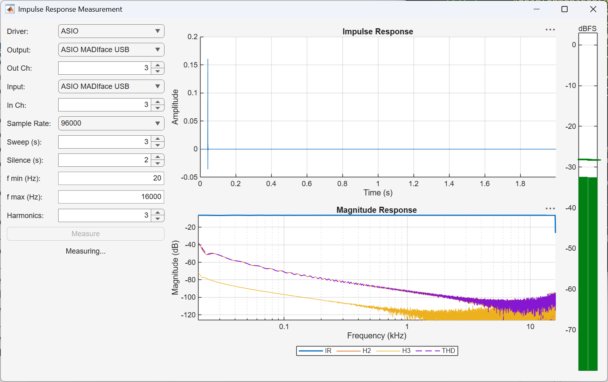Click the dBFS label above meter
The width and height of the screenshot is (608, 382).
(x=587, y=29)
